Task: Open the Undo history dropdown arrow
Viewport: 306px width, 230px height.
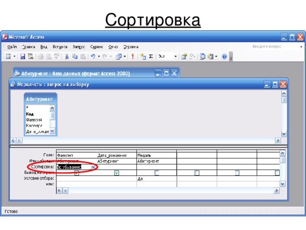Action: pos(99,57)
